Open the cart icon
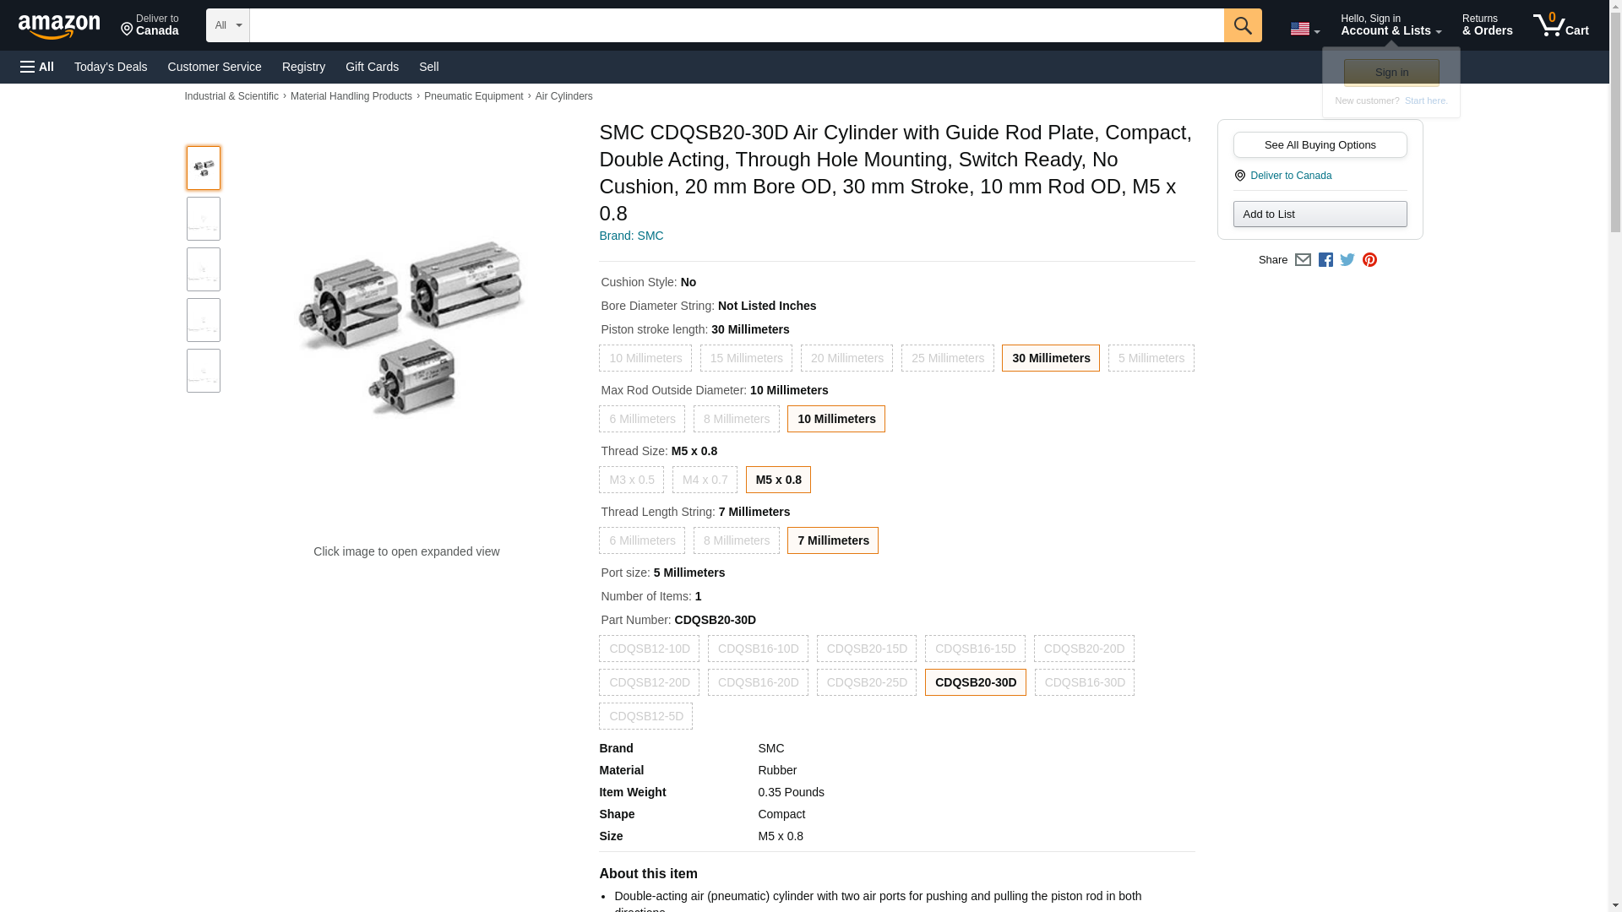This screenshot has width=1622, height=912. click(1560, 25)
